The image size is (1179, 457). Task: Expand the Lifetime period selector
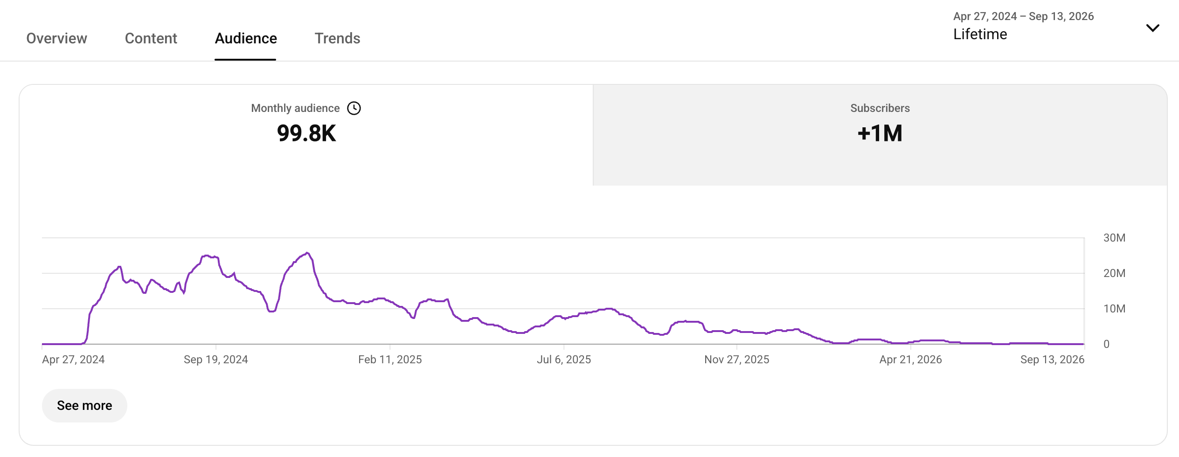click(980, 34)
